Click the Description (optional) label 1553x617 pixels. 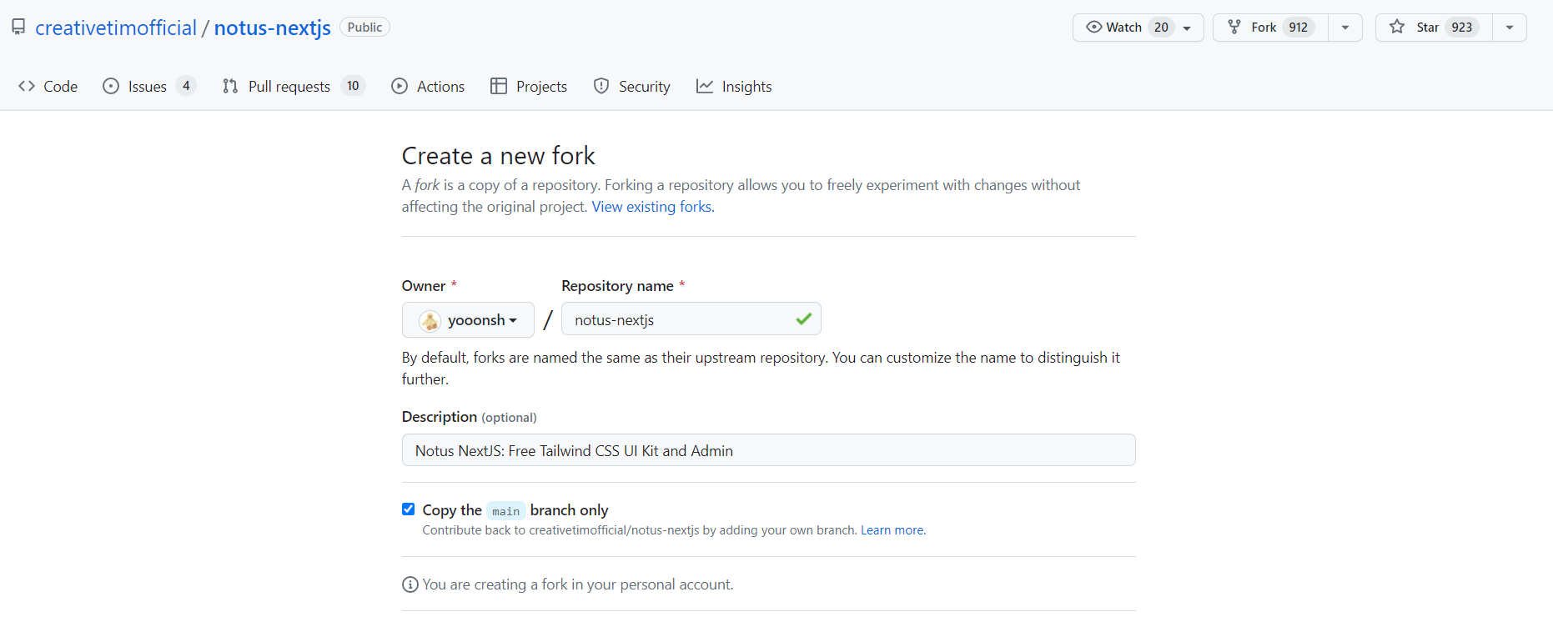pos(470,417)
